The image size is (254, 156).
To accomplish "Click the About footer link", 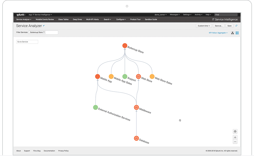I will click(18, 151).
